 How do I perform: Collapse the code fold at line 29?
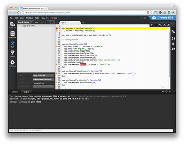pyautogui.click(x=61, y=80)
